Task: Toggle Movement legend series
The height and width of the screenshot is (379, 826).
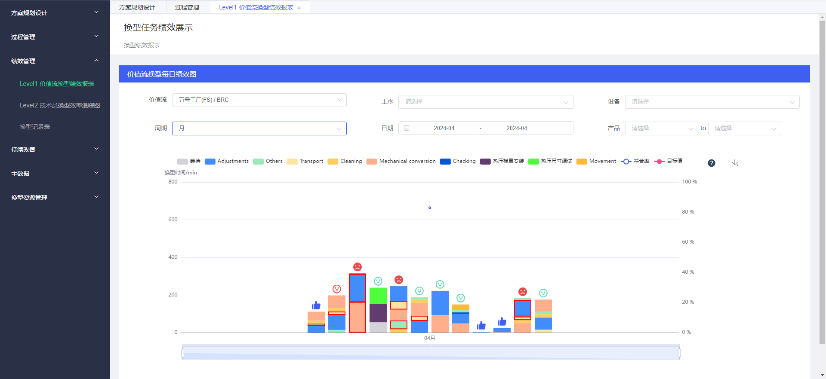Action: click(x=596, y=161)
